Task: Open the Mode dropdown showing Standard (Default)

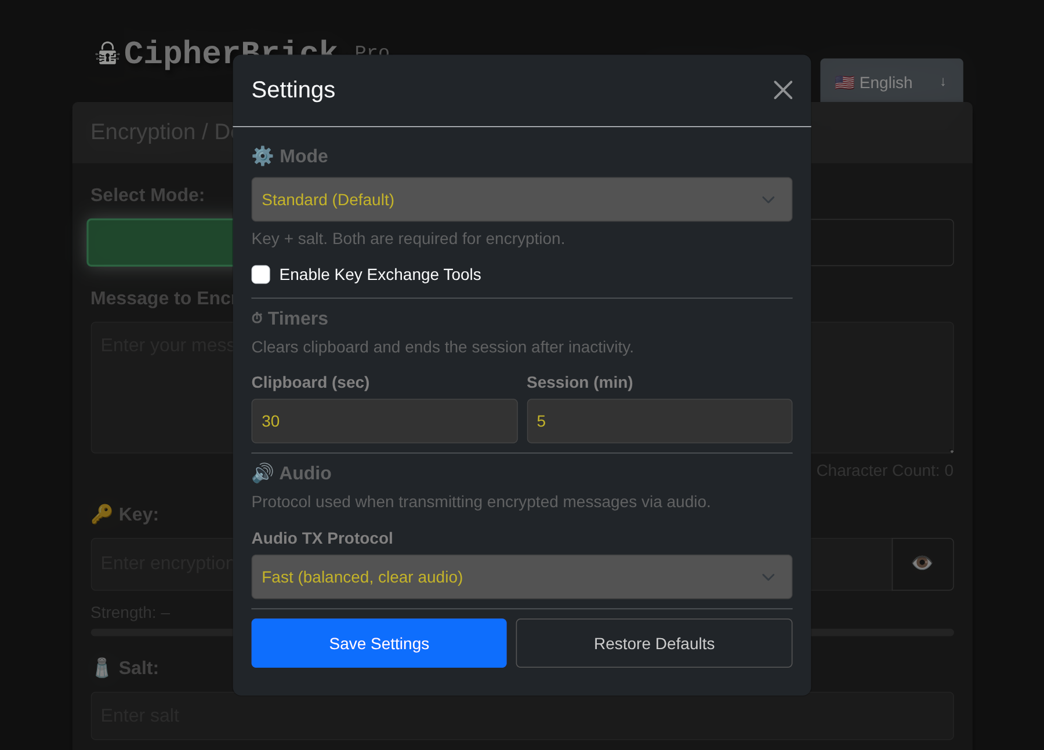Action: pos(521,199)
